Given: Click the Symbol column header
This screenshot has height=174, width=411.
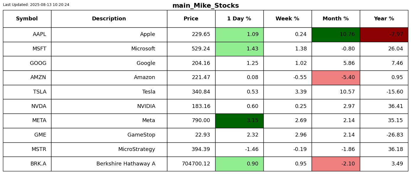Looking at the screenshot, I should (x=27, y=19).
